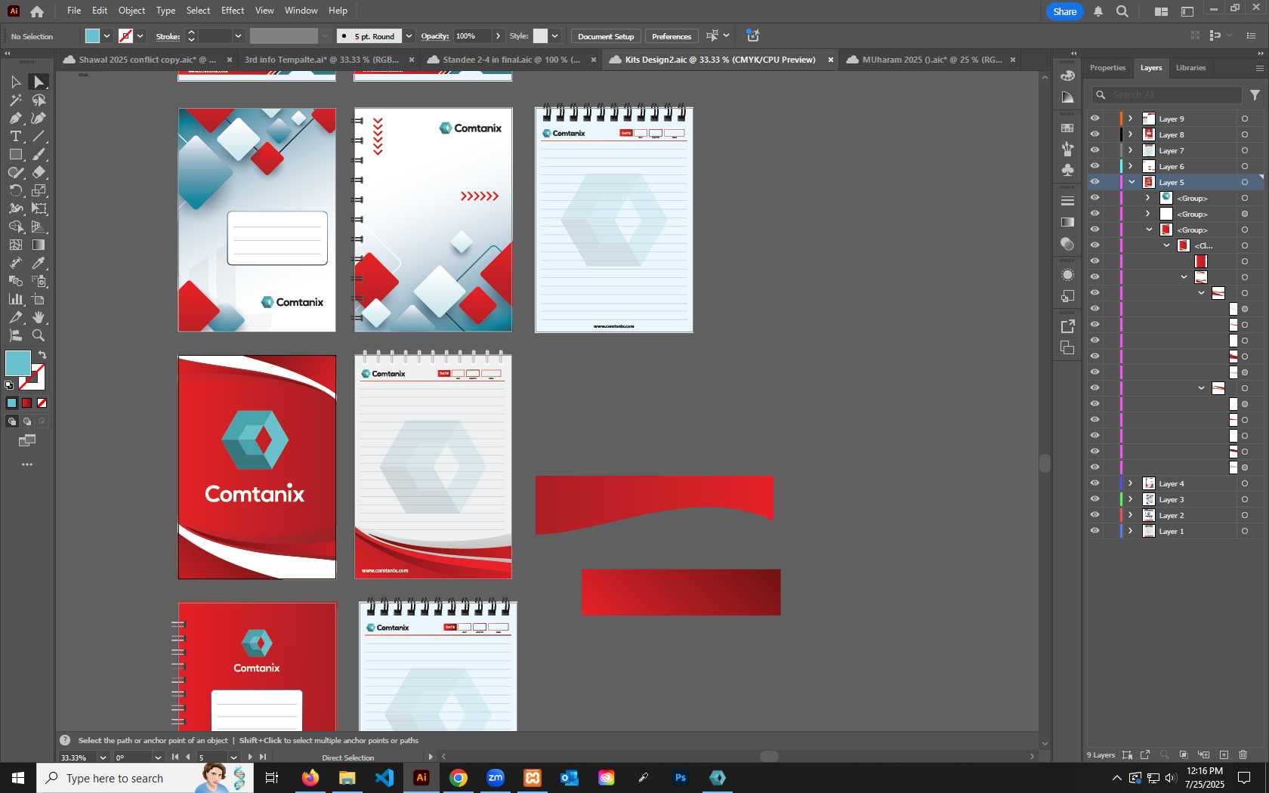This screenshot has height=793, width=1269.
Task: Select the Rotate tool
Action: [x=15, y=190]
